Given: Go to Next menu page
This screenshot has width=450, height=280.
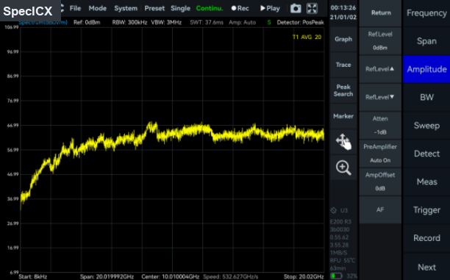Looking at the screenshot, I should tap(426, 268).
